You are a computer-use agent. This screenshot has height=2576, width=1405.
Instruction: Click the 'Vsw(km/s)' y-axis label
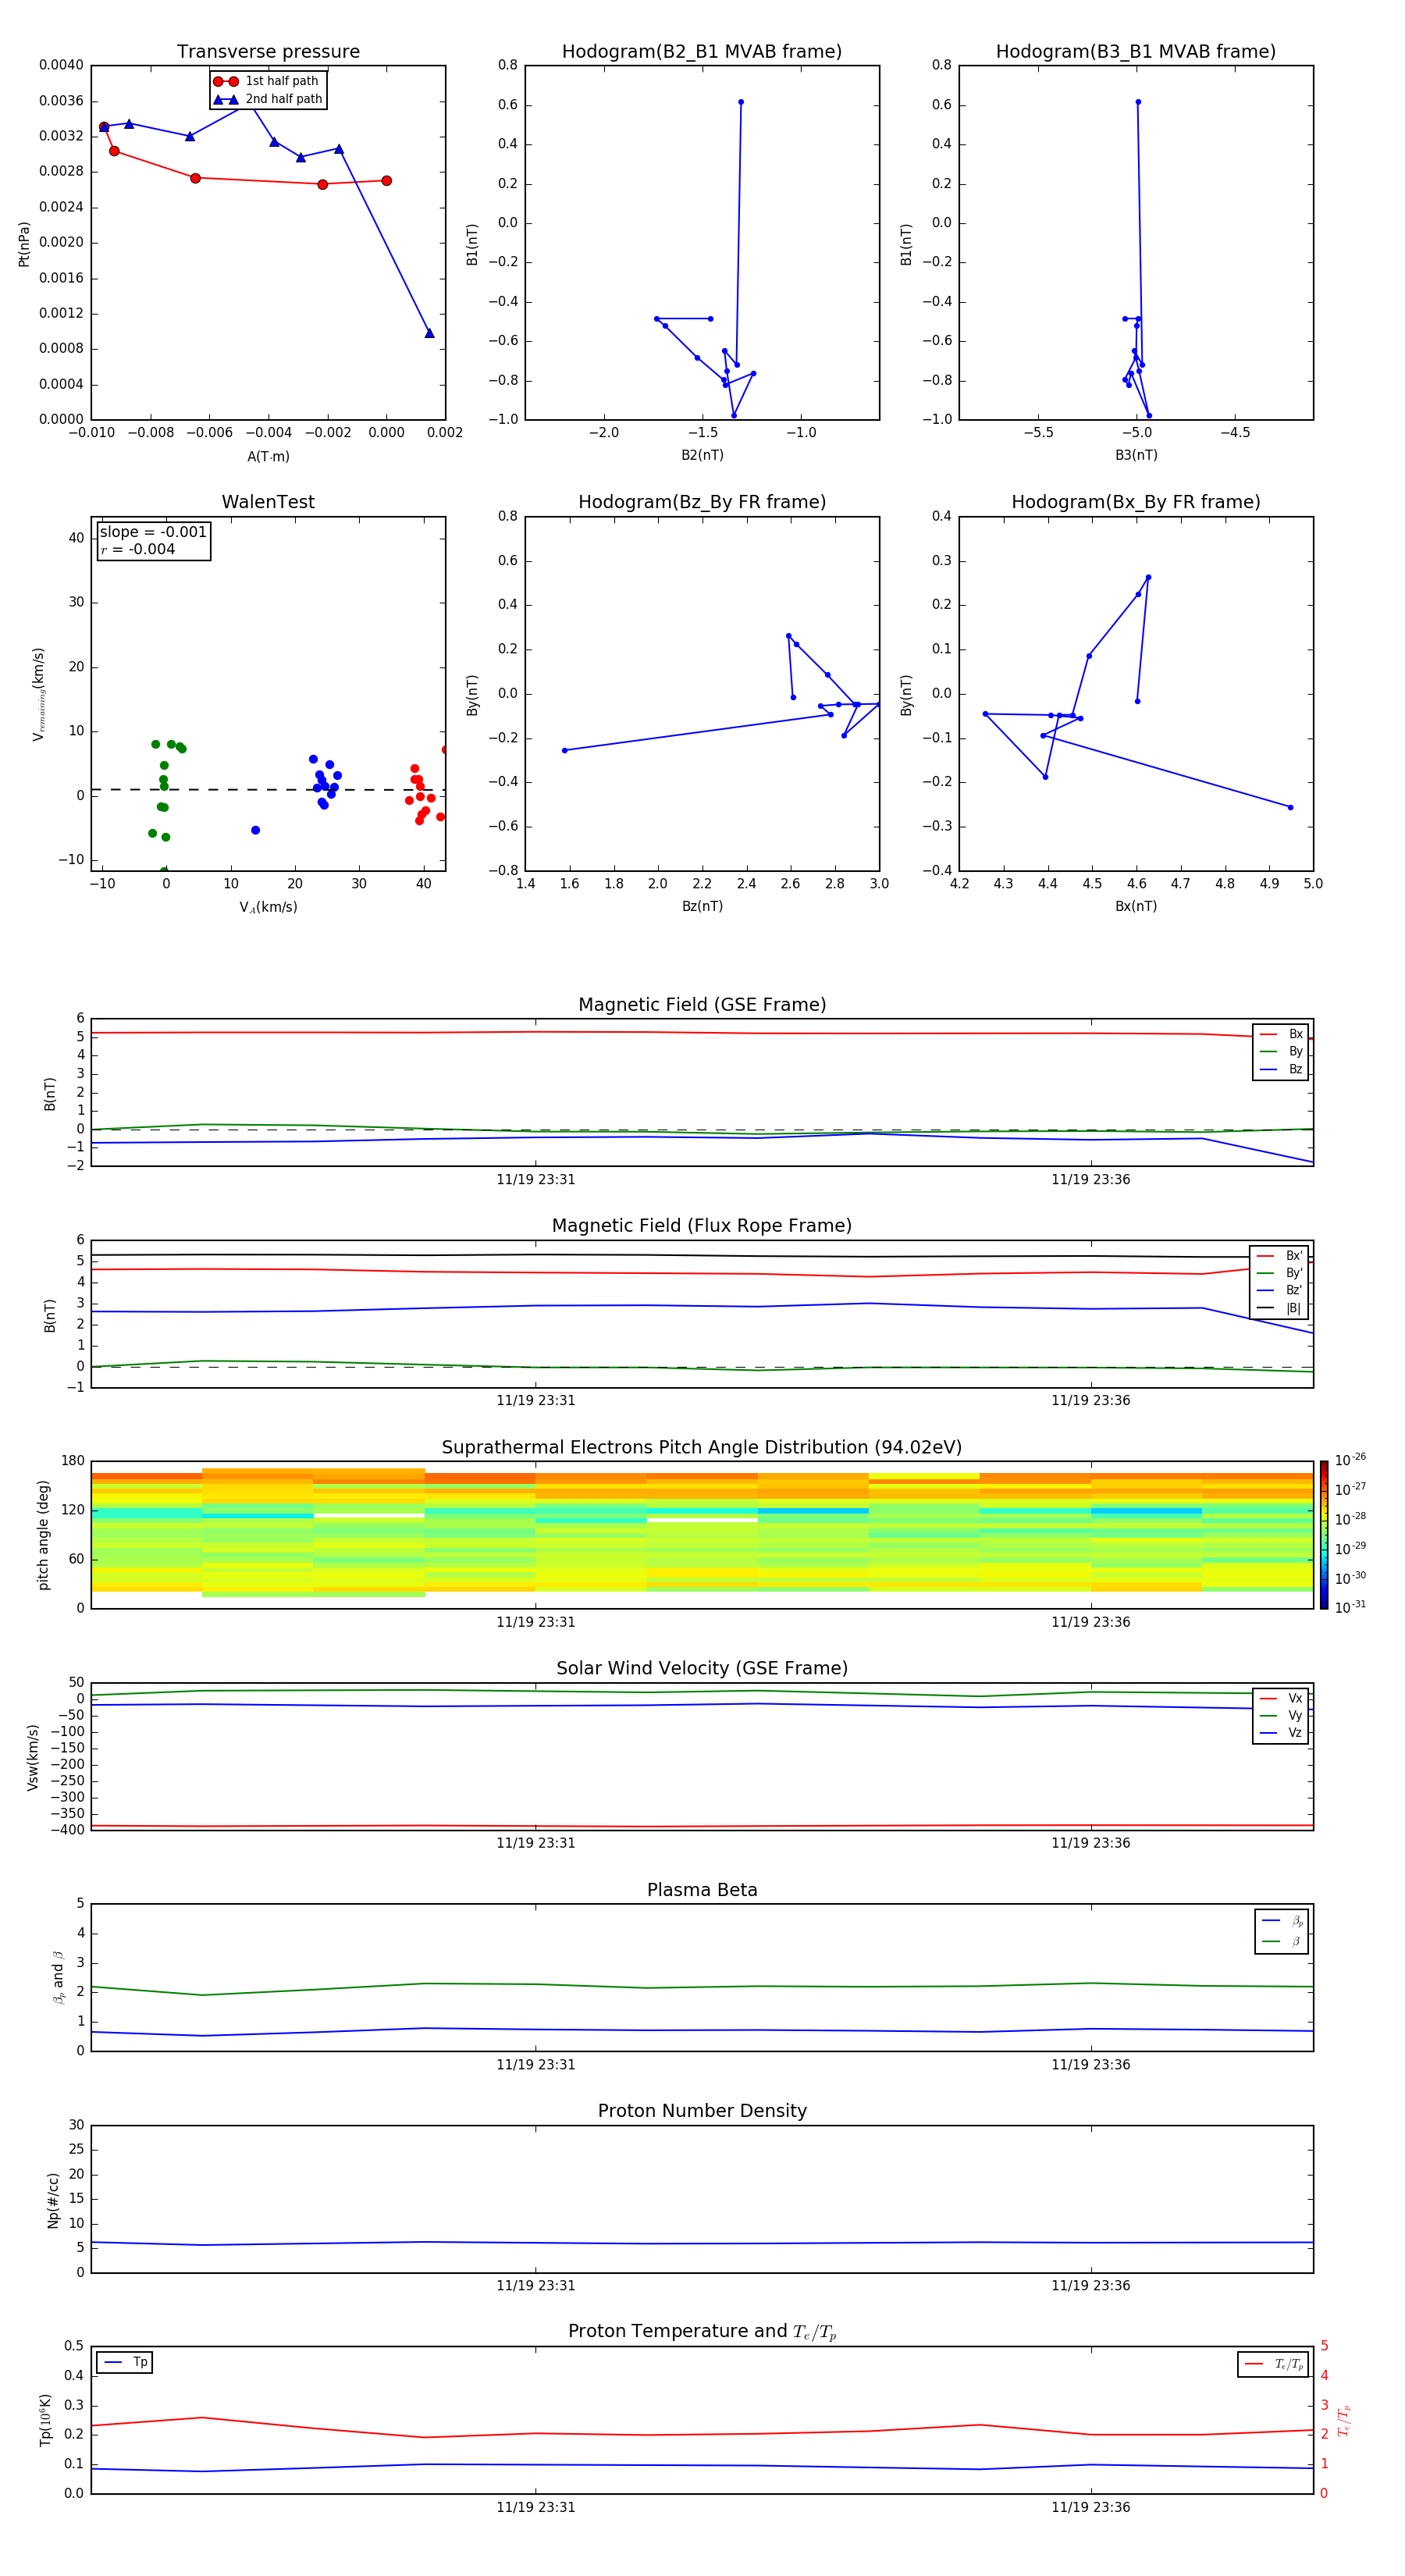point(33,1757)
